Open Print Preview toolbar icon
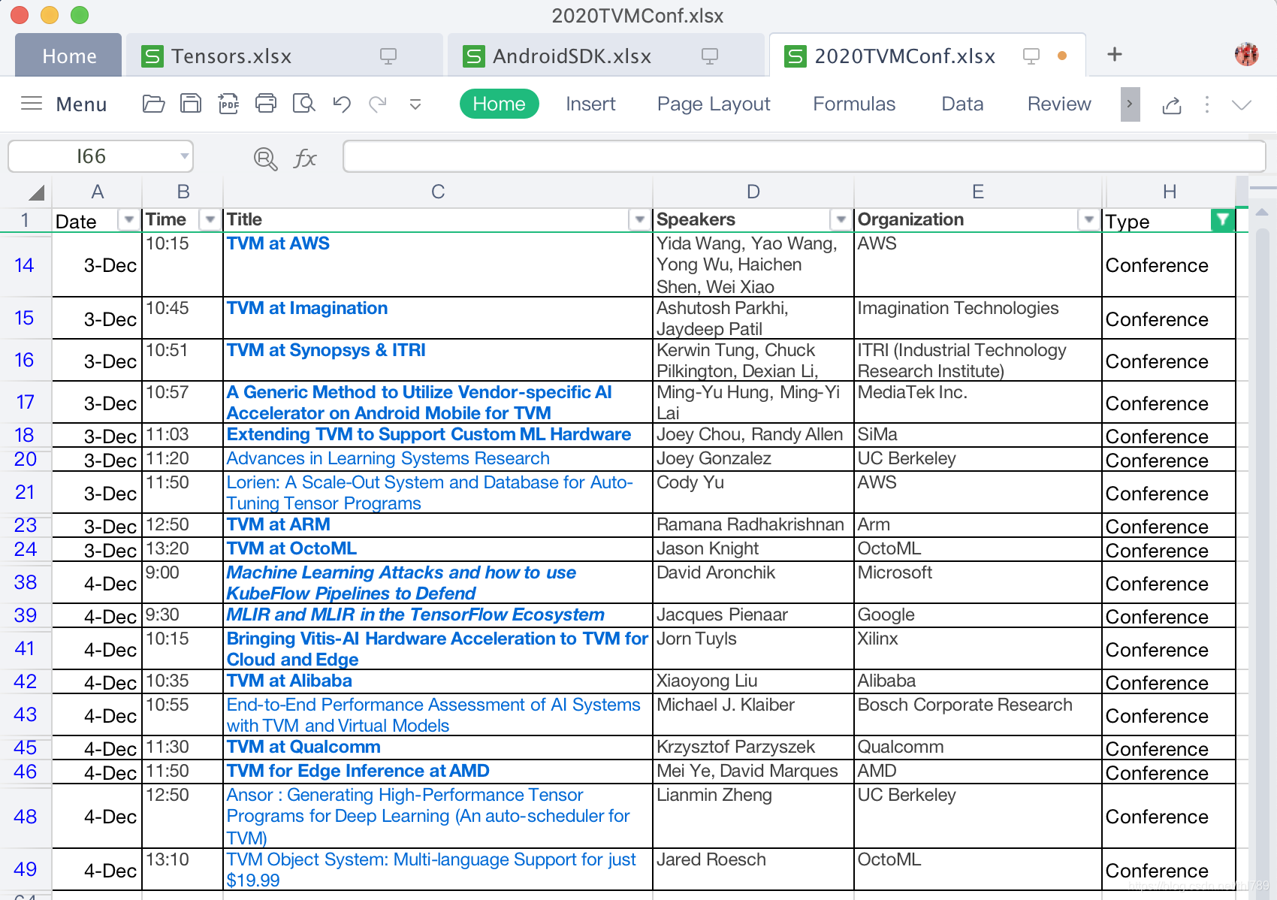The height and width of the screenshot is (900, 1277). (x=303, y=104)
